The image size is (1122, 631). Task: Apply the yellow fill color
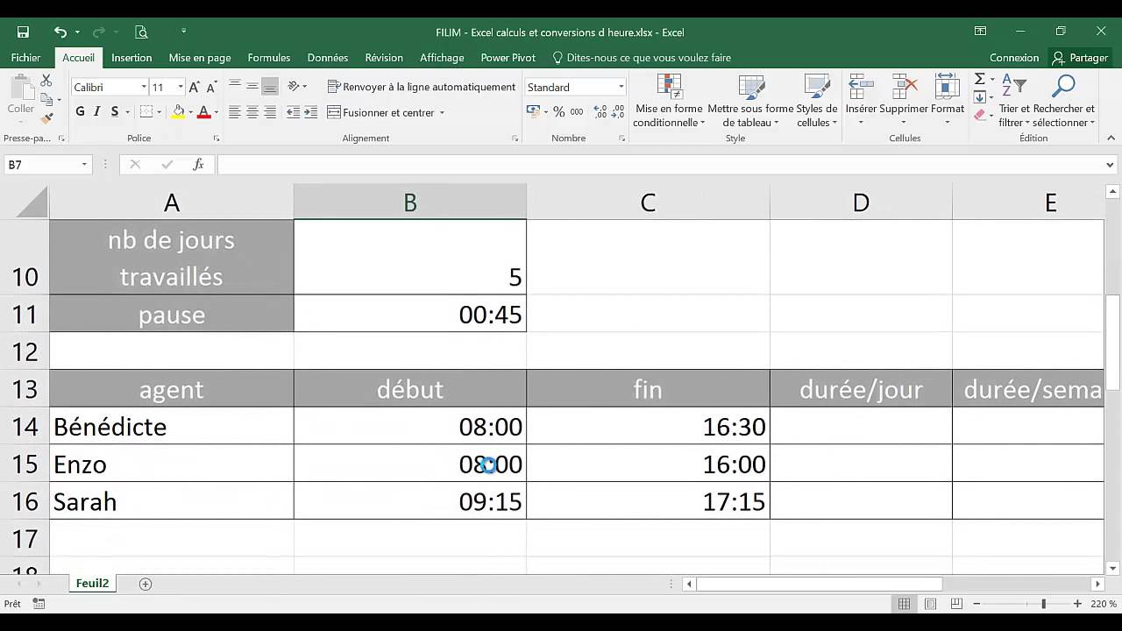pos(178,112)
